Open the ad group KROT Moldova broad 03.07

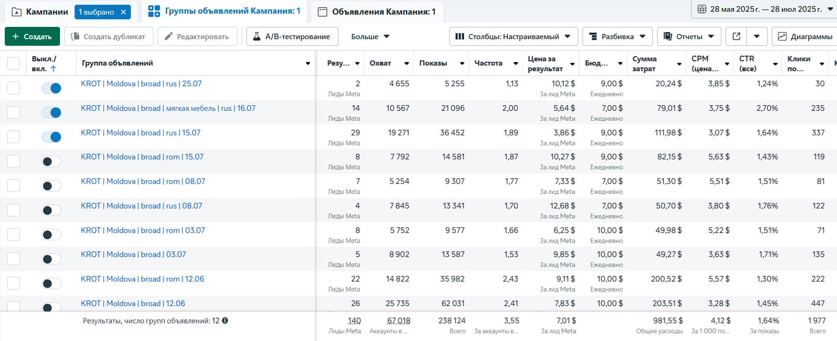(133, 255)
